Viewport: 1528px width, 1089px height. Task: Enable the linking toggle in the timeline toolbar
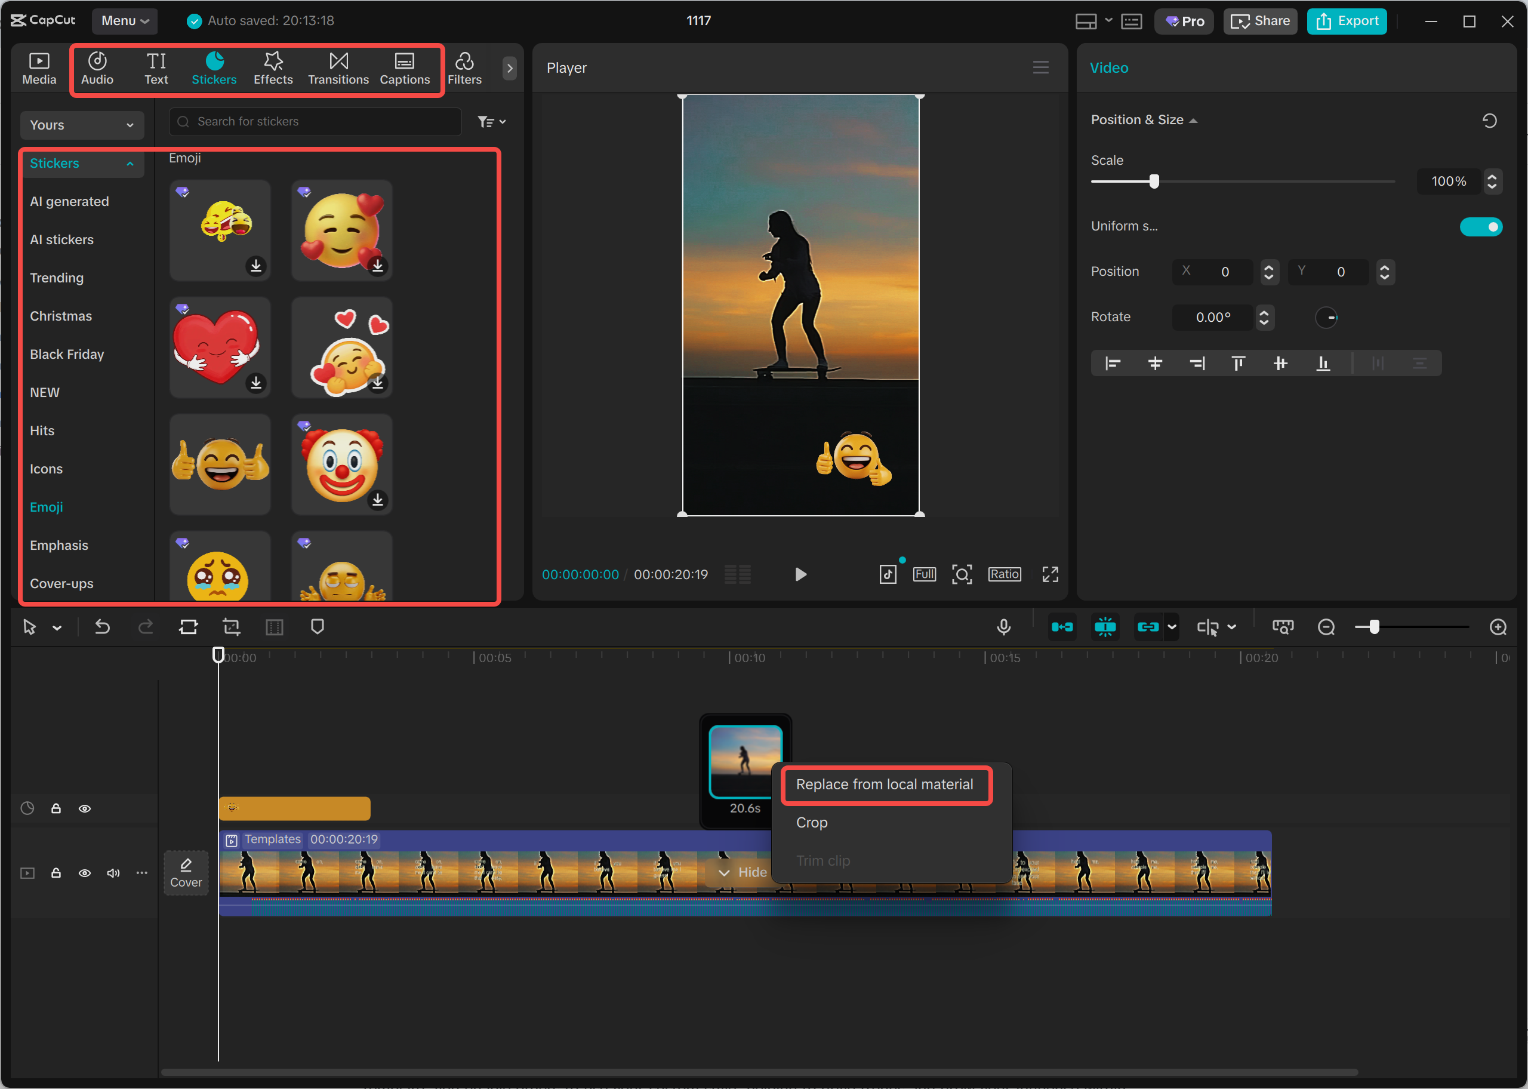pos(1148,626)
